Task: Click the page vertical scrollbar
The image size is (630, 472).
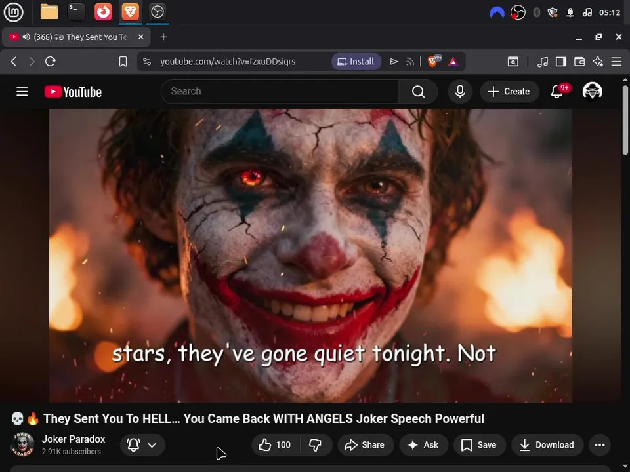Action: (625, 121)
